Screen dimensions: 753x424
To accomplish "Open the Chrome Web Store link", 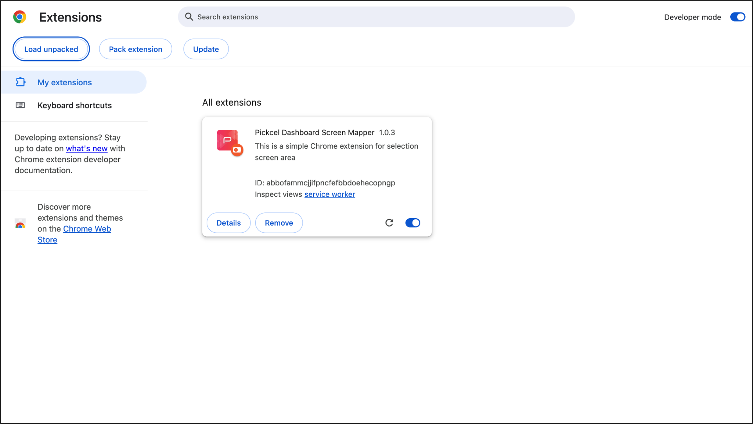I will [87, 229].
